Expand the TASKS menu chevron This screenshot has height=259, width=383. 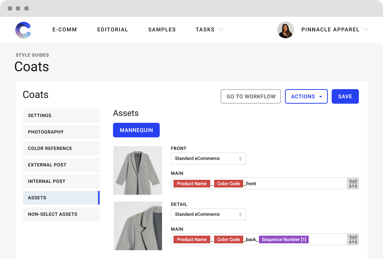221,29
